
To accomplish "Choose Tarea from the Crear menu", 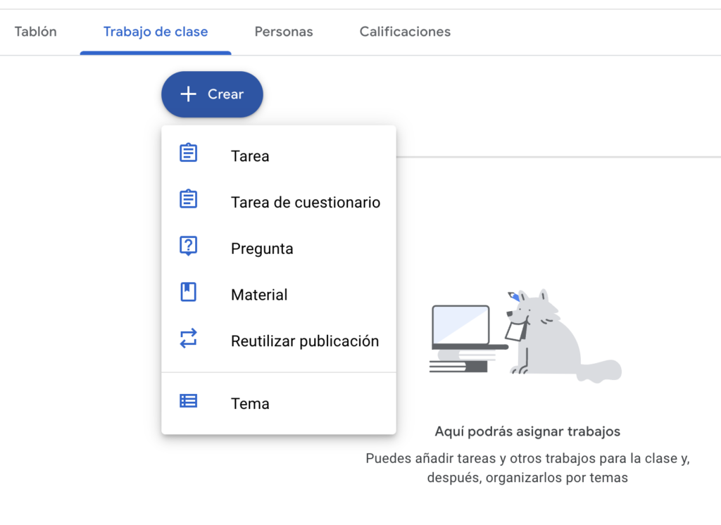I will tap(279, 156).
